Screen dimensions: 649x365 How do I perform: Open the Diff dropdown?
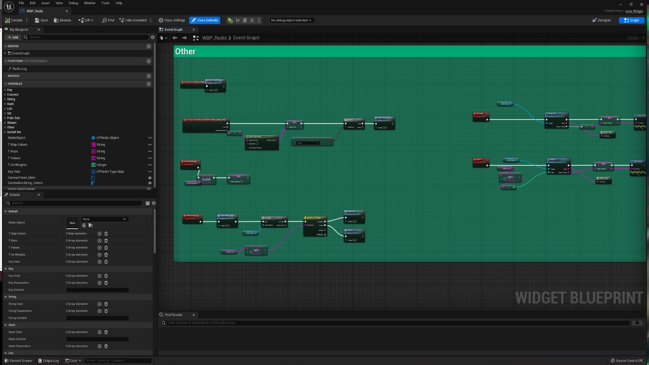pyautogui.click(x=86, y=20)
